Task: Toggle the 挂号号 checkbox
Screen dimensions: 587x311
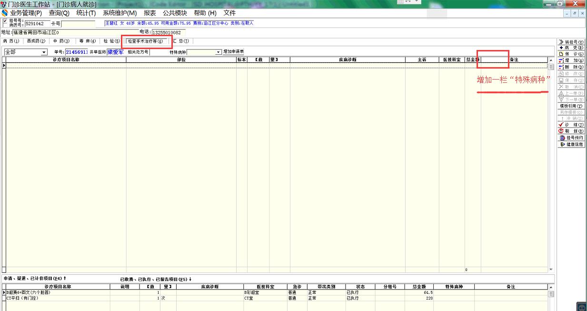Action: pos(5,21)
